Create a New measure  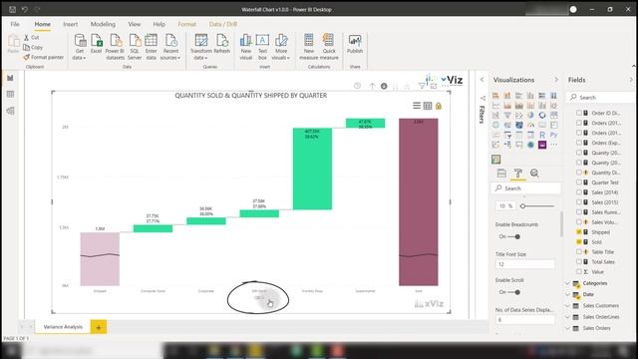(309, 47)
